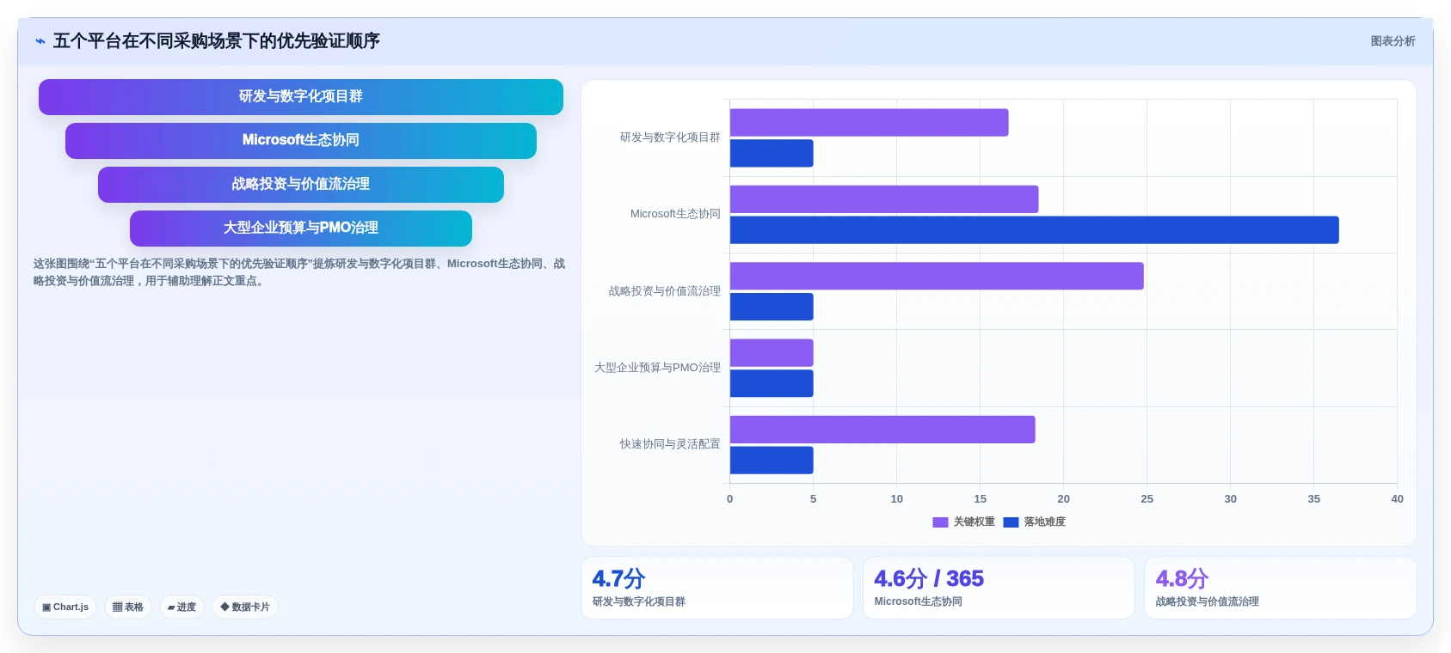The image size is (1451, 653).
Task: Click the 快速协同与灵活配置 y-axis label
Action: (x=670, y=444)
